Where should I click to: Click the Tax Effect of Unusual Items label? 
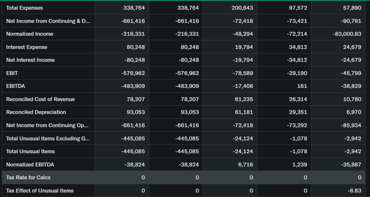[x=40, y=190]
